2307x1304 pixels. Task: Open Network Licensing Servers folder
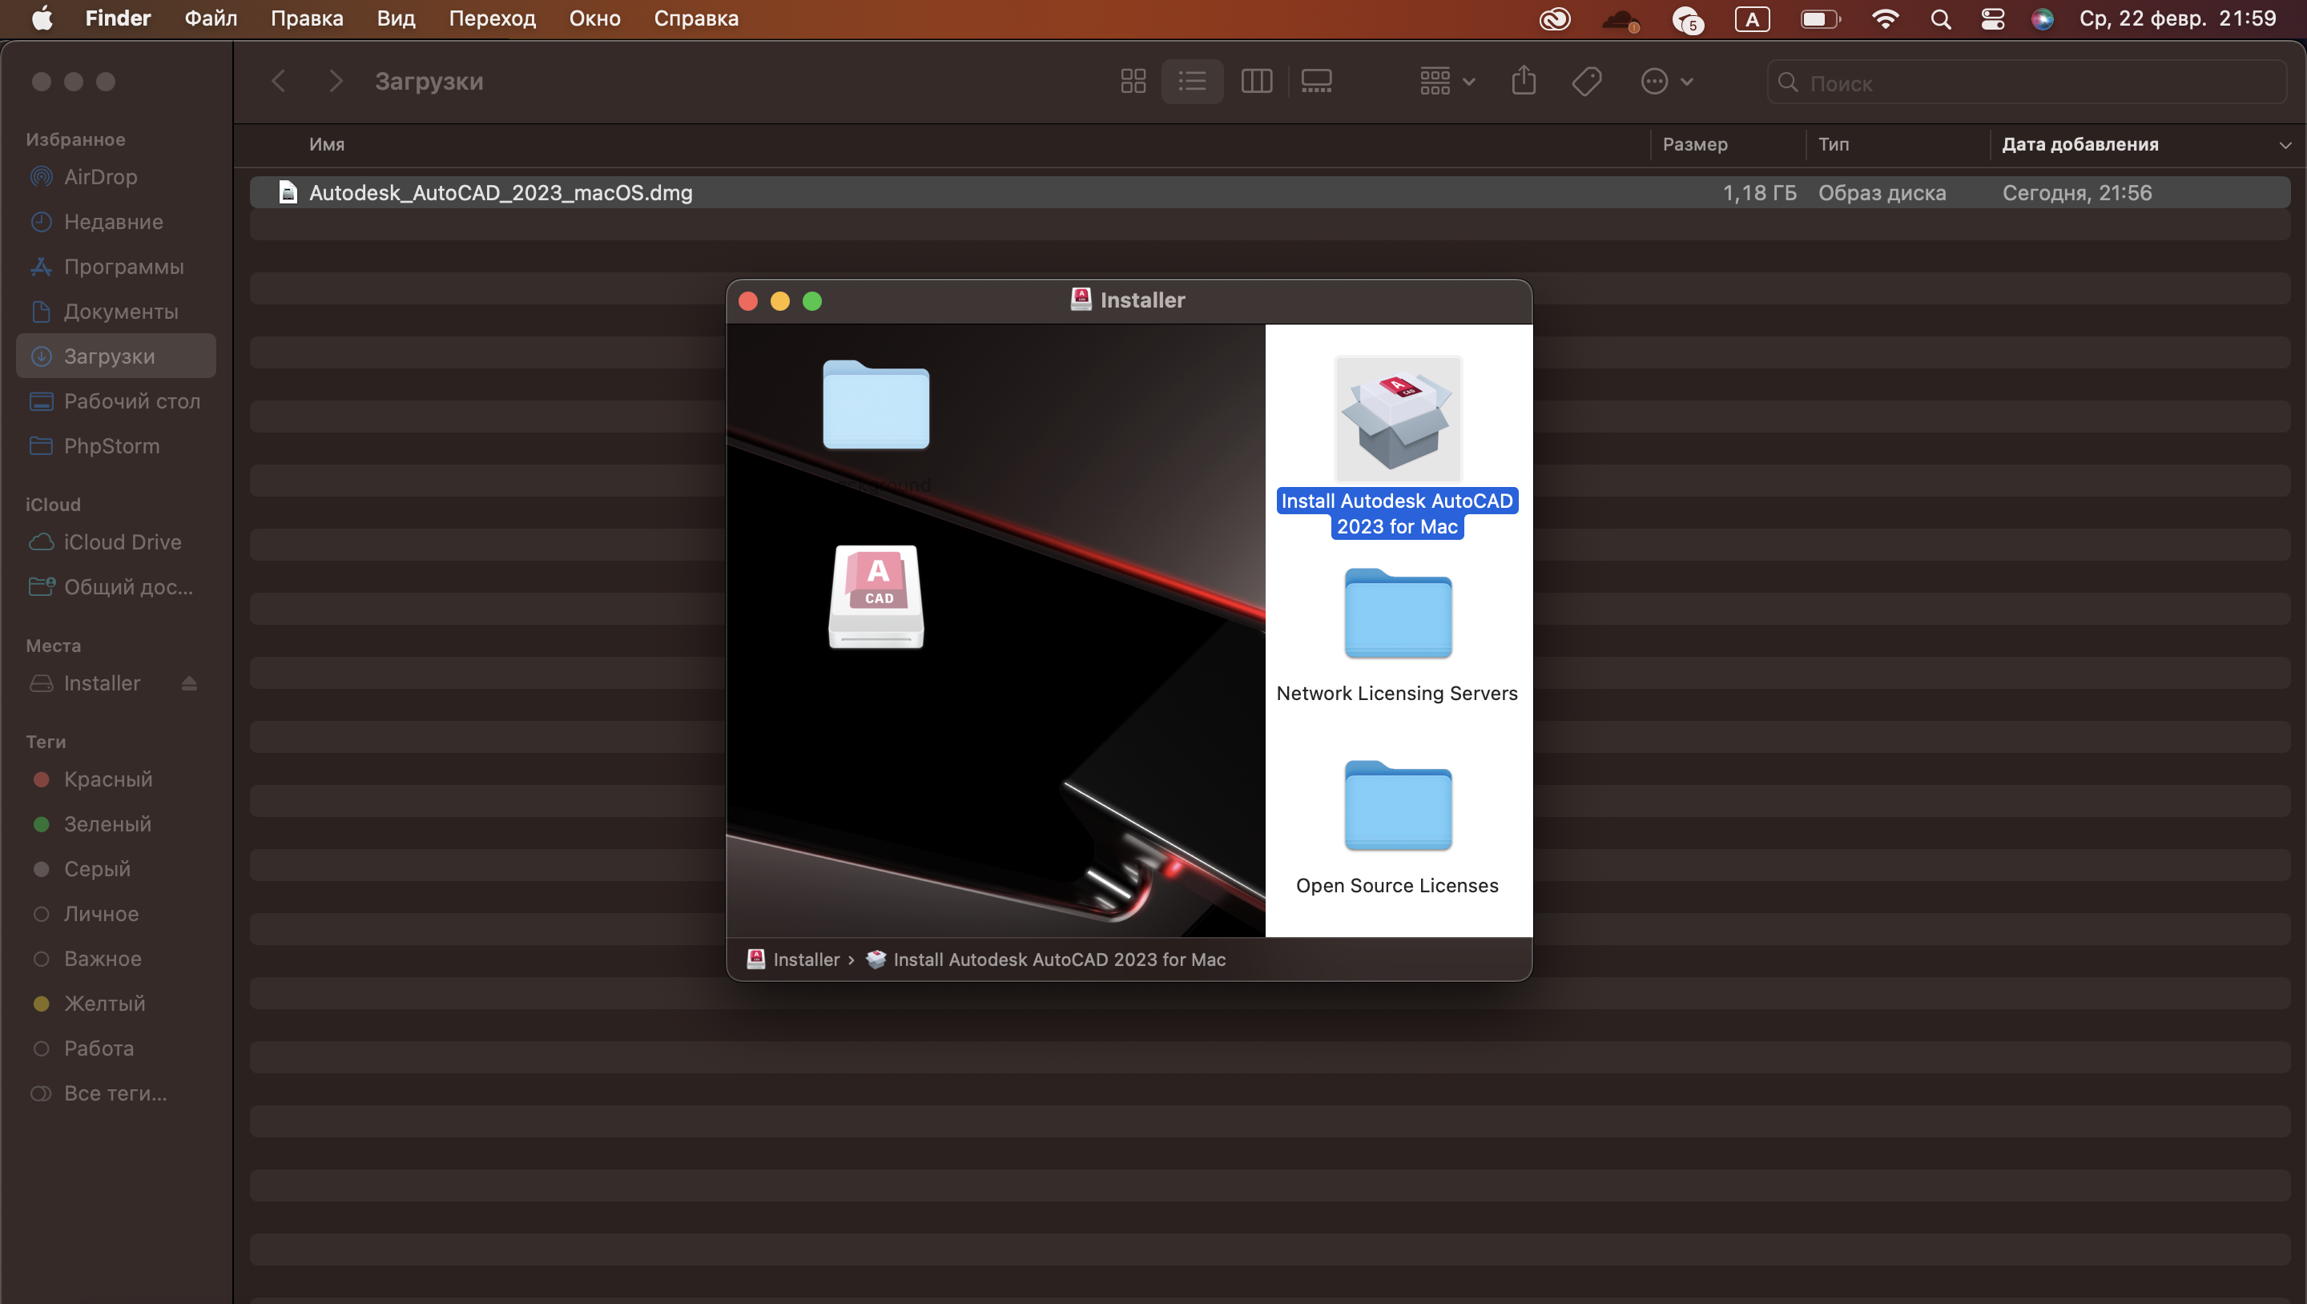(x=1397, y=614)
